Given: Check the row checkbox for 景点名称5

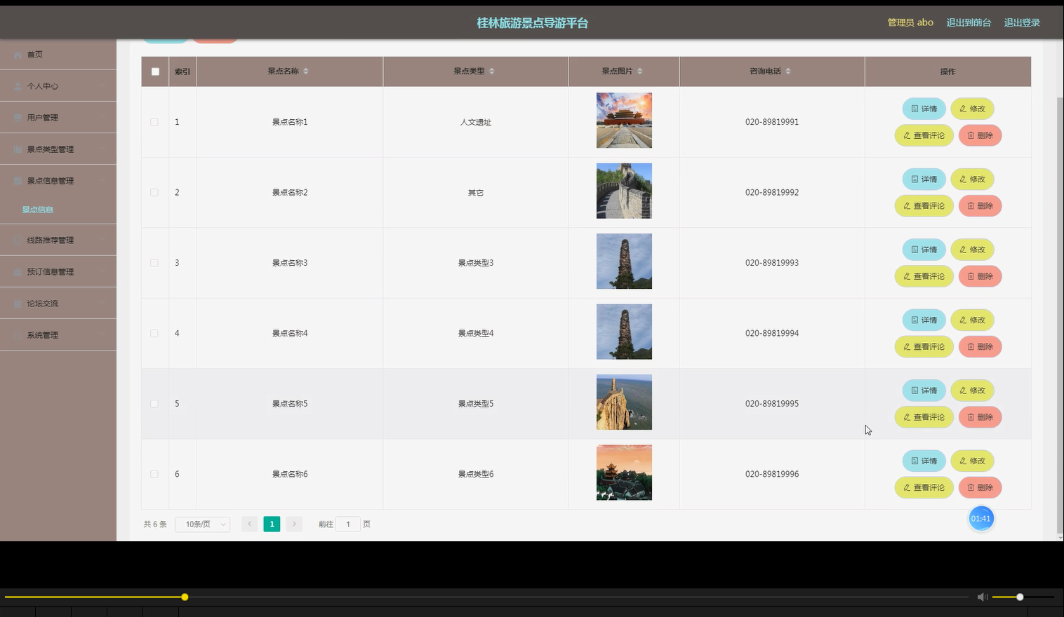Looking at the screenshot, I should pyautogui.click(x=154, y=403).
